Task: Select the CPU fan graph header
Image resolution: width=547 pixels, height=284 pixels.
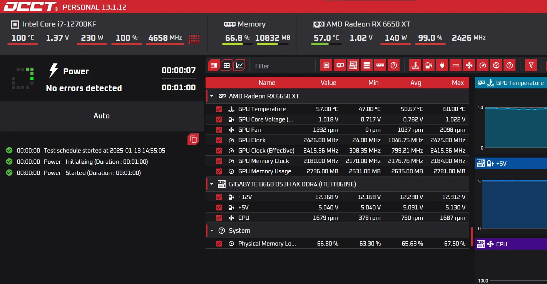Action: pyautogui.click(x=511, y=244)
